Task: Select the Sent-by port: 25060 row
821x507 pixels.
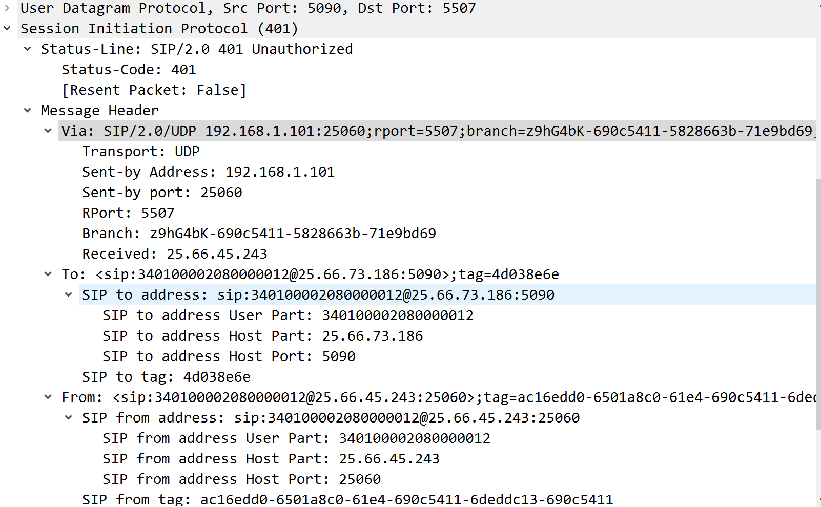Action: click(162, 193)
